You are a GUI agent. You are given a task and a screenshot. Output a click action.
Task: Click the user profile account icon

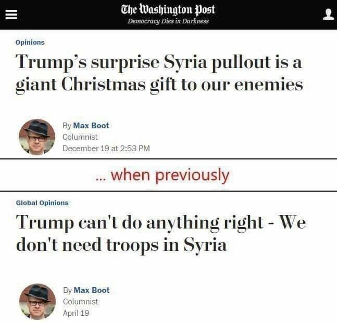328,14
